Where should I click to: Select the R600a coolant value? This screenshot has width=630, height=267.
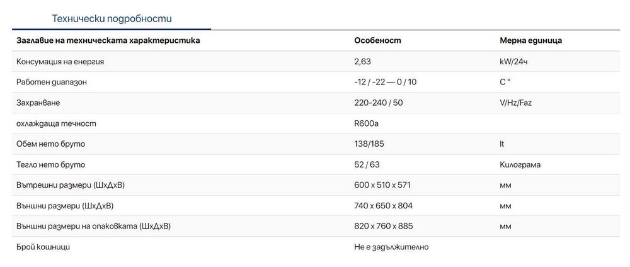click(366, 123)
